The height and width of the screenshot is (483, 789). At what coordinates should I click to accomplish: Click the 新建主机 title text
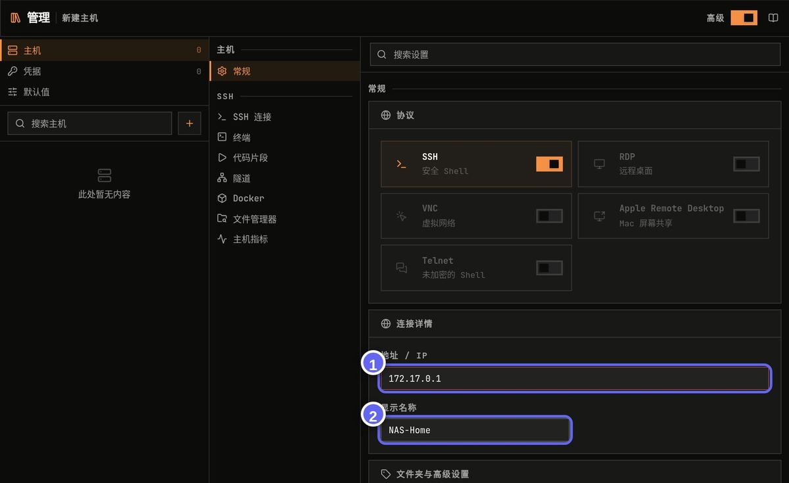click(80, 18)
